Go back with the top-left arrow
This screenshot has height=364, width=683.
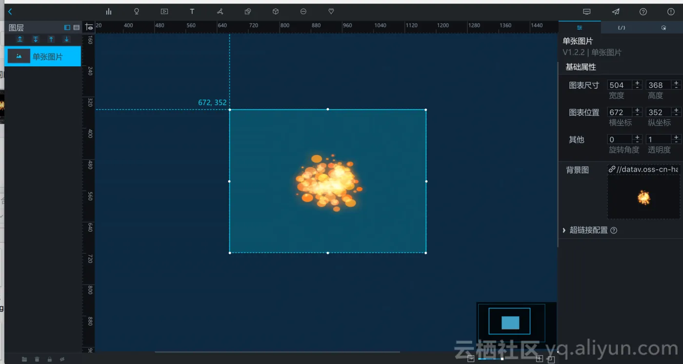coord(10,12)
